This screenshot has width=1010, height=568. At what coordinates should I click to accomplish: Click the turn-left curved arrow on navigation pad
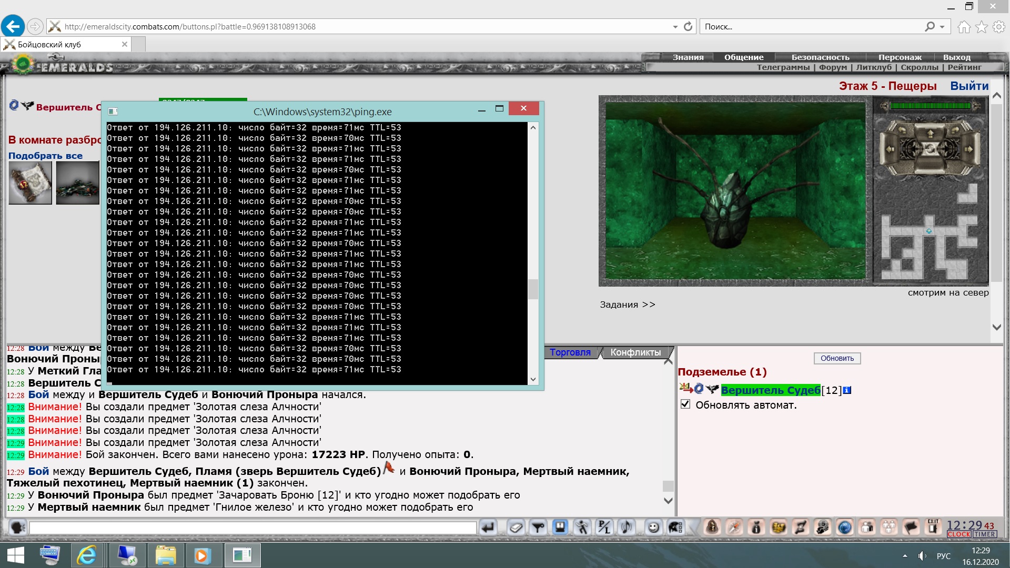click(902, 129)
